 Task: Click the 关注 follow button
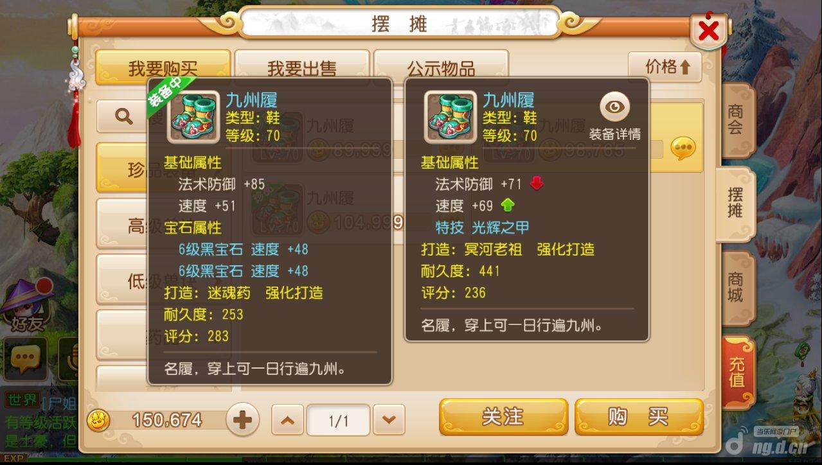click(503, 417)
